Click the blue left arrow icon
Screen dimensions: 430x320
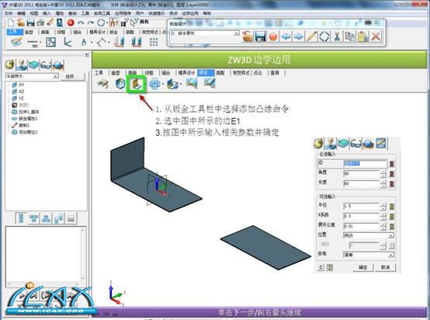286,37
